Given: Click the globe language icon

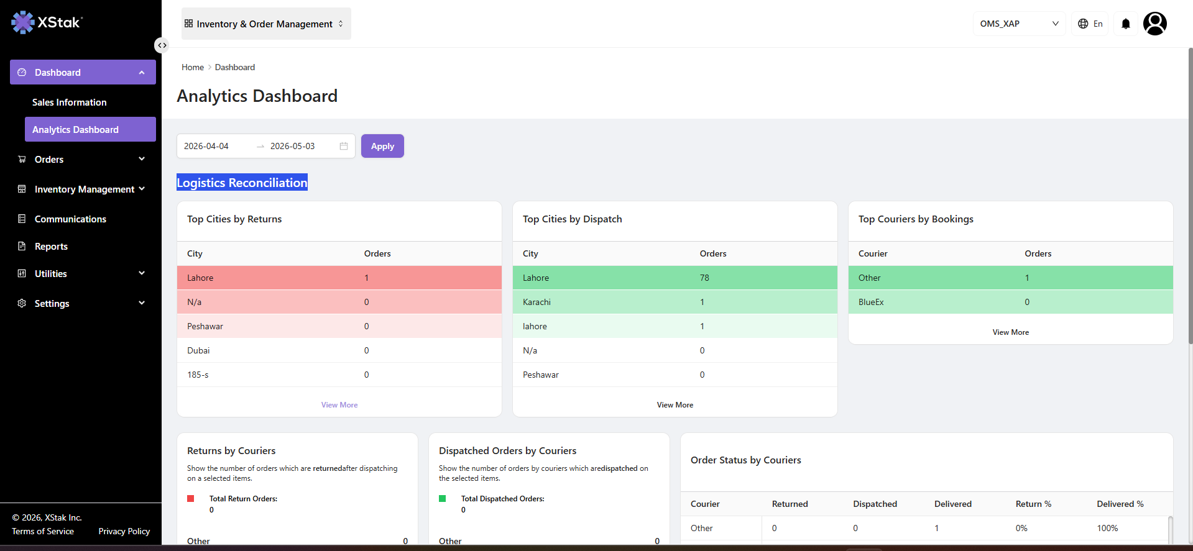Looking at the screenshot, I should (1083, 24).
